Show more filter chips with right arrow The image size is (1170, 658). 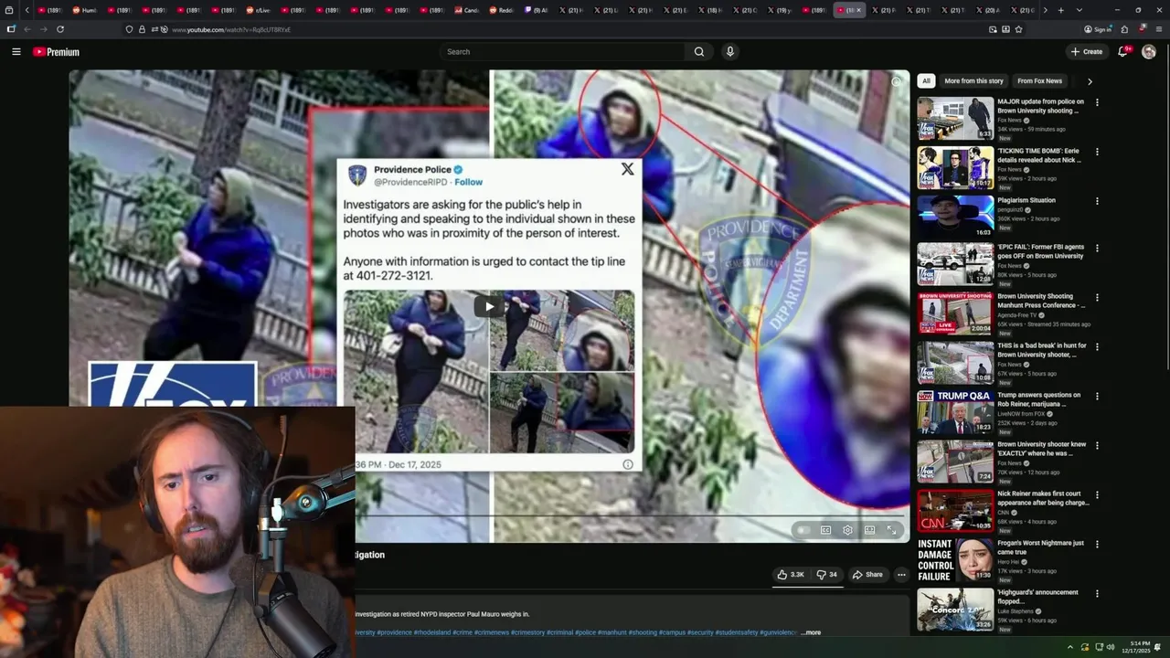(x=1090, y=81)
